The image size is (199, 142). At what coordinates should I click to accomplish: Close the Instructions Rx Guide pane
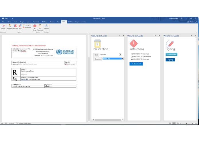click(x=159, y=36)
